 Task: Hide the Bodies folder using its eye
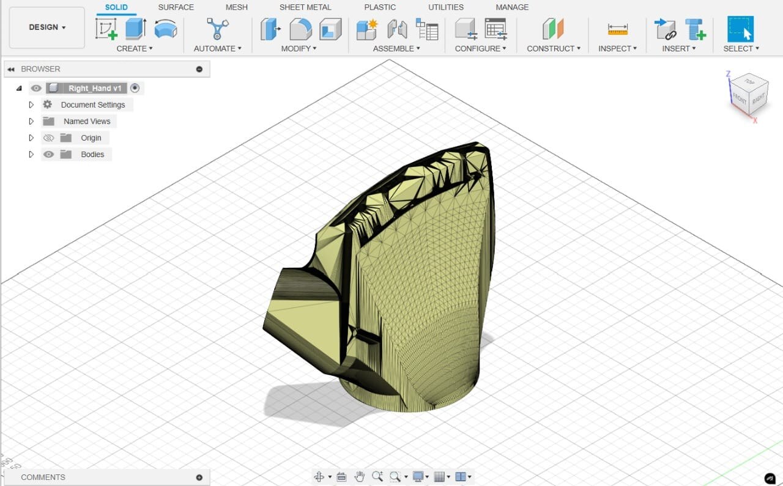49,155
